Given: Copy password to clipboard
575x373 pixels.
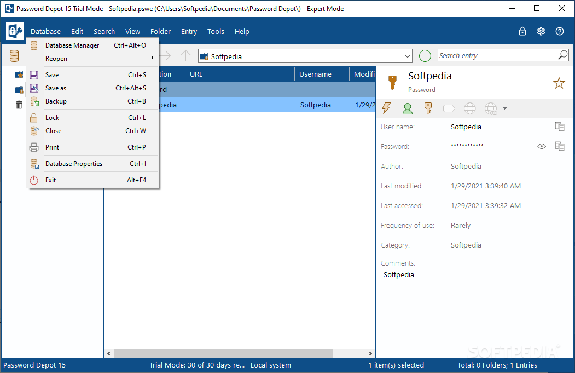Looking at the screenshot, I should coord(560,146).
